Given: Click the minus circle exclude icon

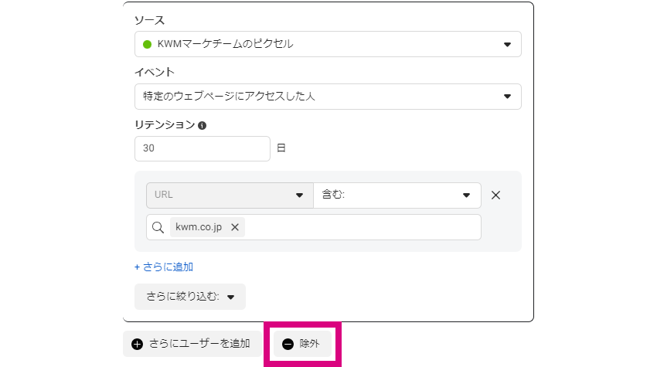Looking at the screenshot, I should (x=288, y=344).
